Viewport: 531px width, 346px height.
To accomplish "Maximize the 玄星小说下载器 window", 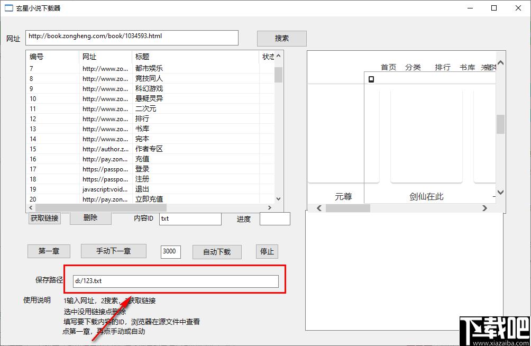I will [x=494, y=8].
